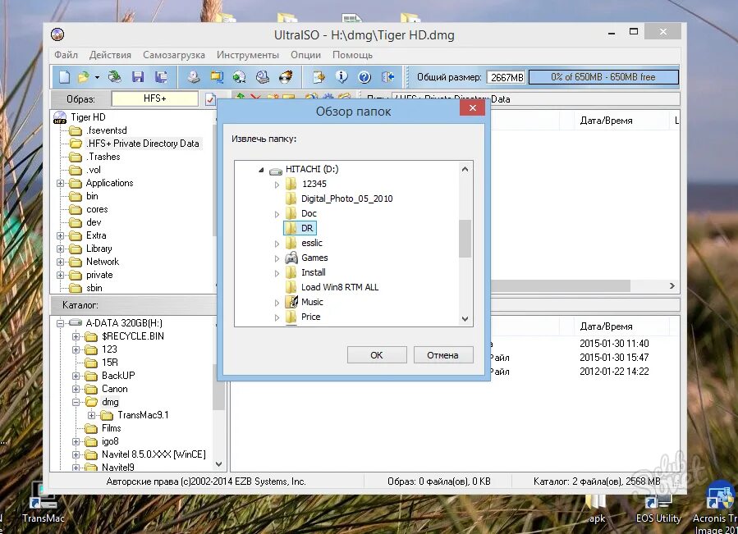This screenshot has height=534, width=738.
Task: Expand the Network folder node
Action: pos(60,262)
